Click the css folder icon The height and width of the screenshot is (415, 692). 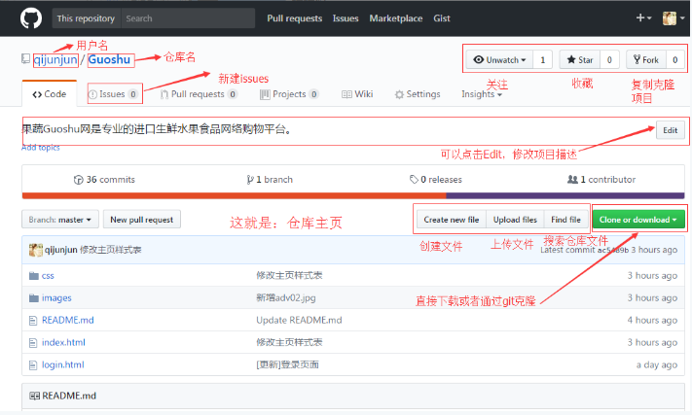coord(34,276)
